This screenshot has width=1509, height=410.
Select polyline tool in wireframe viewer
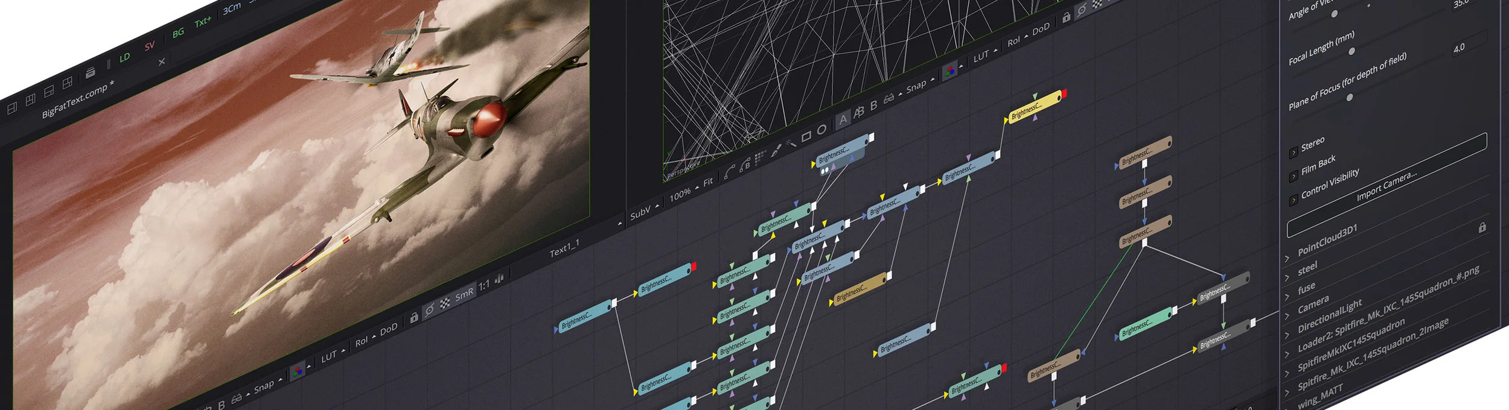coord(730,171)
